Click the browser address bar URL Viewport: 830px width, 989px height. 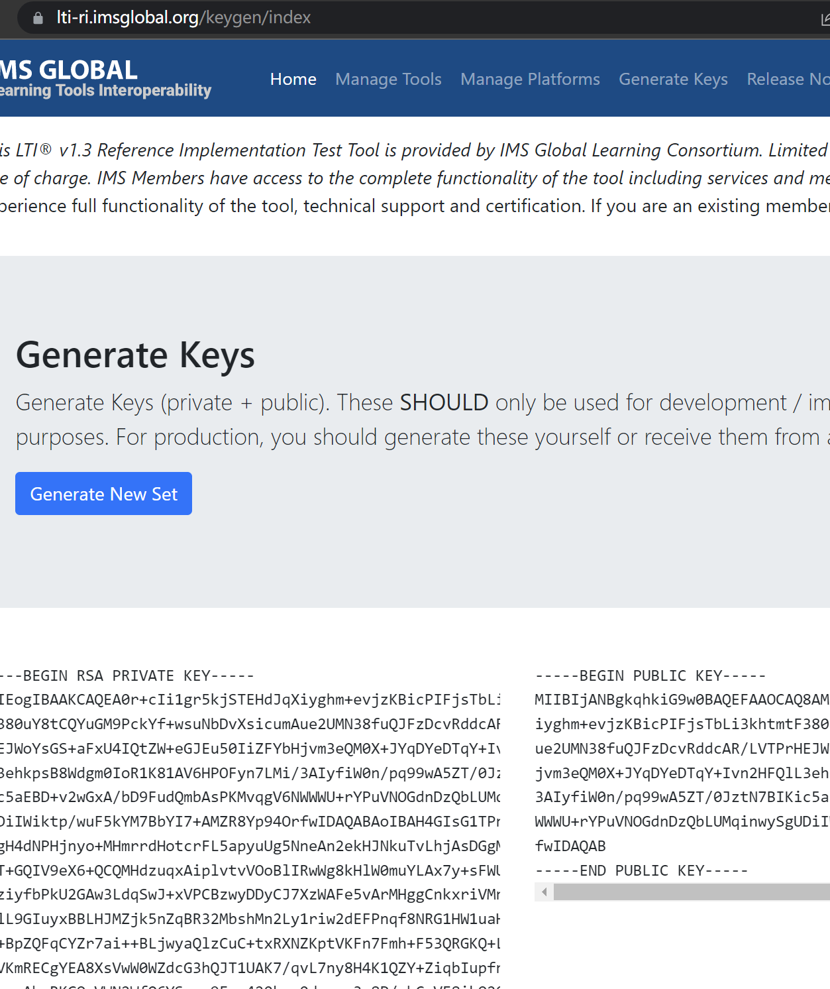tap(182, 18)
